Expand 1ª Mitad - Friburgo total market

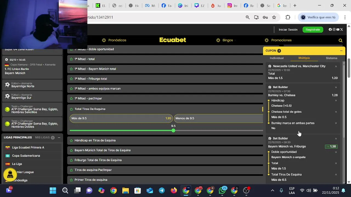(165, 79)
